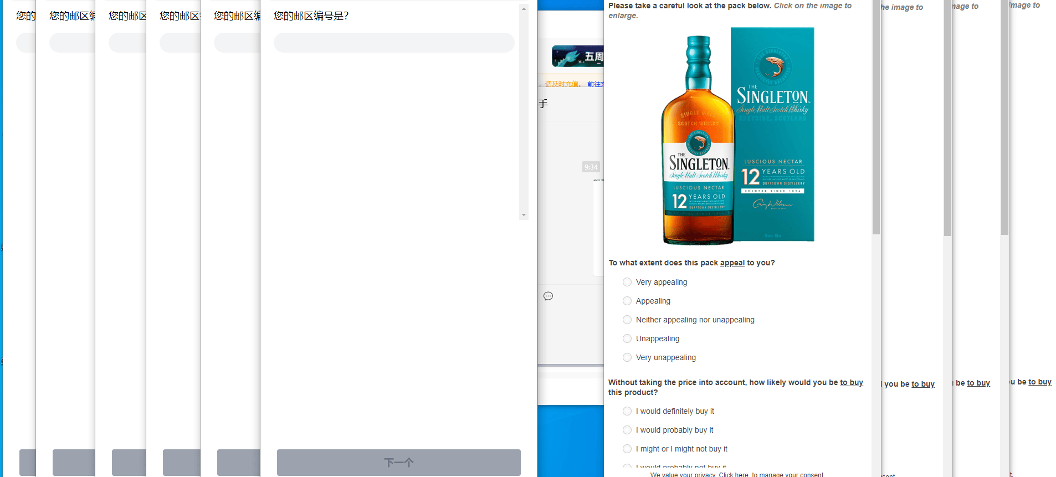1056x477 pixels.
Task: Click the orange 请及时充值 notice text
Action: [x=562, y=84]
